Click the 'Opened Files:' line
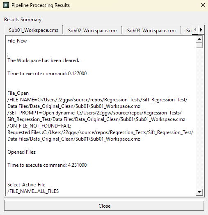The image size is (208, 215). click(x=22, y=152)
